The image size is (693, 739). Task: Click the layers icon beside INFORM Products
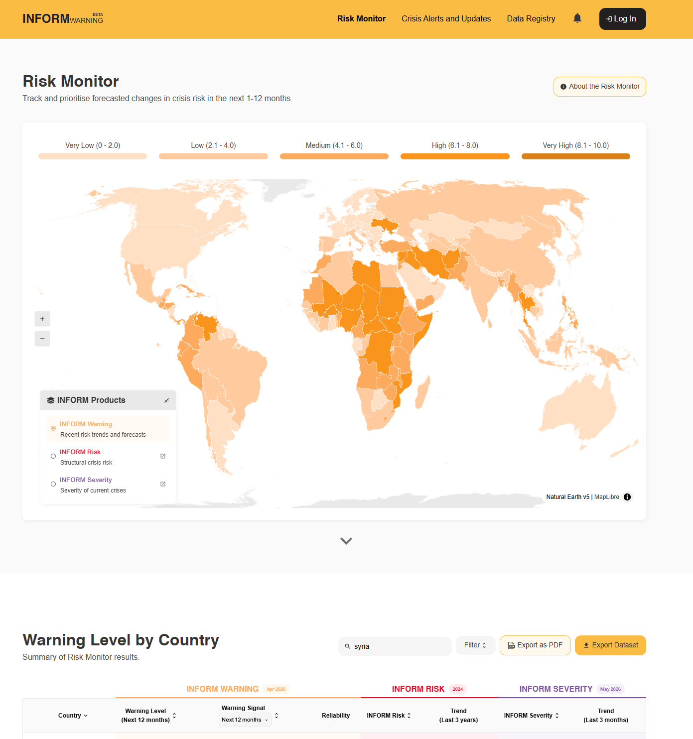(x=51, y=400)
